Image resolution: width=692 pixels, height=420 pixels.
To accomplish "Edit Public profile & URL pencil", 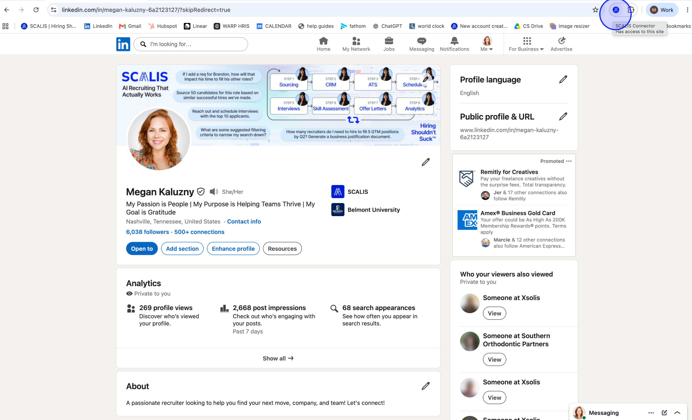I will [563, 116].
